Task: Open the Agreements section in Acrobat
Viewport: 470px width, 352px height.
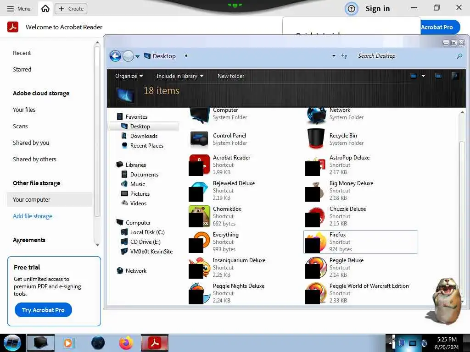Action: (29, 240)
